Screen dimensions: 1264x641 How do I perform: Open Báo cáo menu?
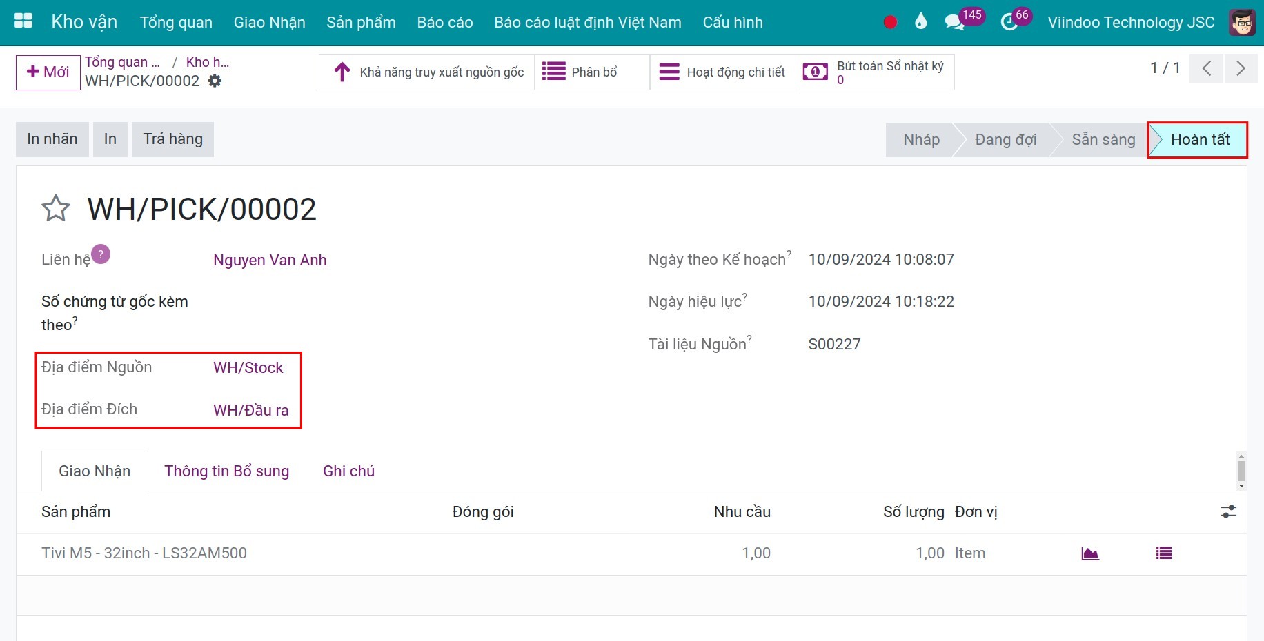click(x=445, y=22)
